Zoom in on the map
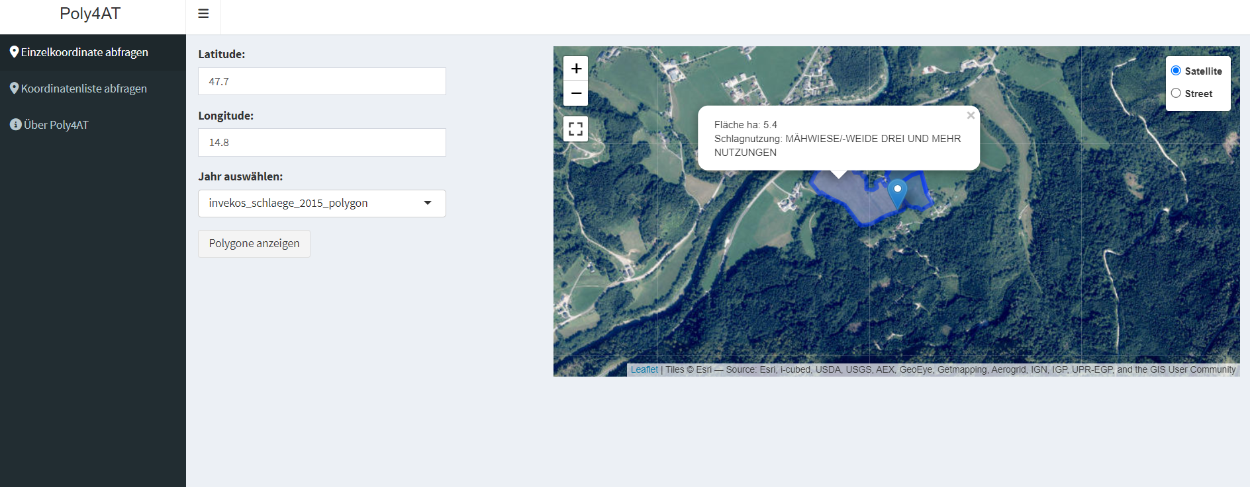Image resolution: width=1250 pixels, height=487 pixels. [576, 69]
